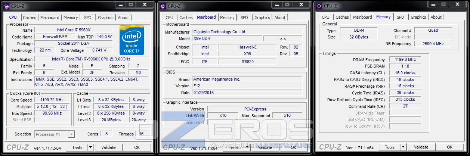Click LPCIO model IT8620 field
This screenshot has width=470, height=156.
pyautogui.click(x=247, y=62)
